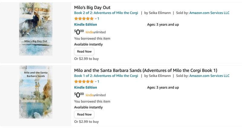Click the review count next to the second book's stars
Viewport: 242px width, 128px height.
click(x=98, y=82)
